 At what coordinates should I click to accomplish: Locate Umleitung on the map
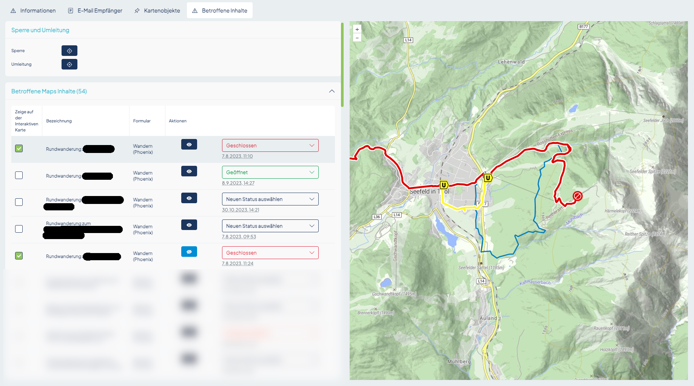click(x=69, y=64)
